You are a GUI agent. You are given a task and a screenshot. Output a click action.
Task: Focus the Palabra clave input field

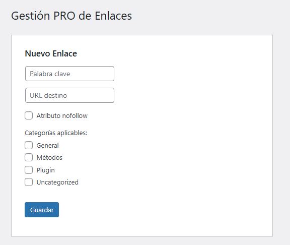click(69, 74)
